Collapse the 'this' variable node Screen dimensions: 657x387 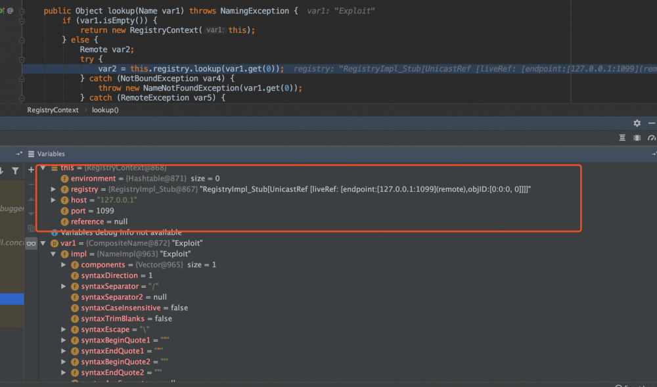click(x=43, y=168)
